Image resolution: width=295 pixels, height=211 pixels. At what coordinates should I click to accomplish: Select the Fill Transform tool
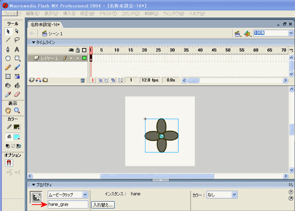pyautogui.click(x=17, y=76)
